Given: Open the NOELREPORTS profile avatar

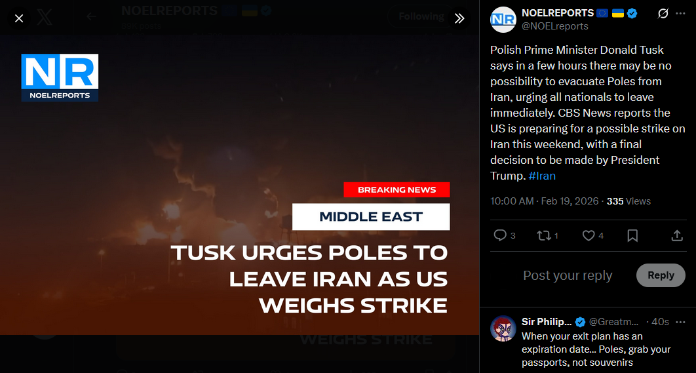Looking at the screenshot, I should (x=503, y=20).
